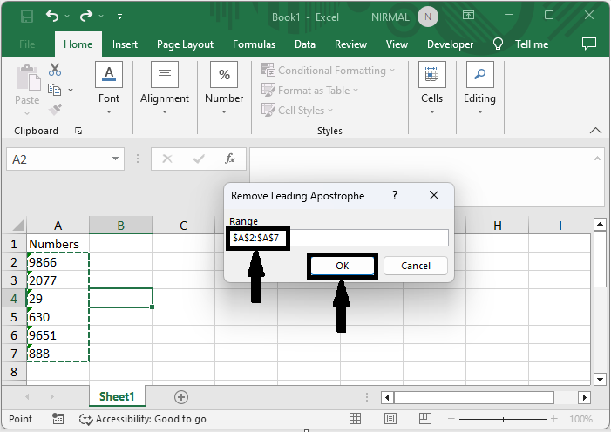Screen dimensions: 611x432
Task: Select all cells with corner triangle
Action: (x=18, y=226)
